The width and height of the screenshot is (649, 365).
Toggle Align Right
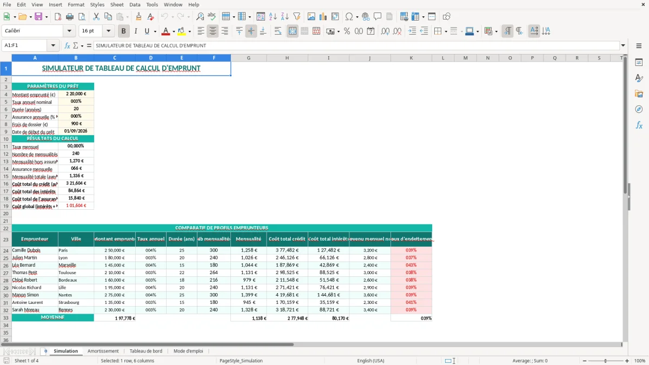point(225,31)
